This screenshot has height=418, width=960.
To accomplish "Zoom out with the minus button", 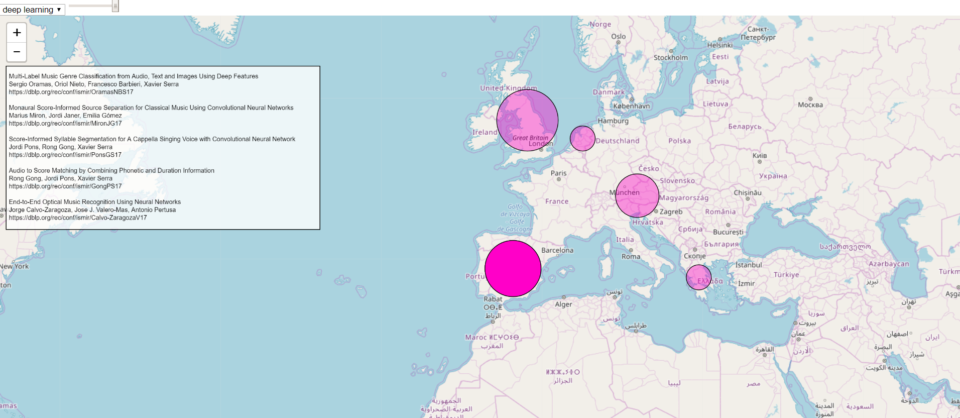I will [x=17, y=52].
